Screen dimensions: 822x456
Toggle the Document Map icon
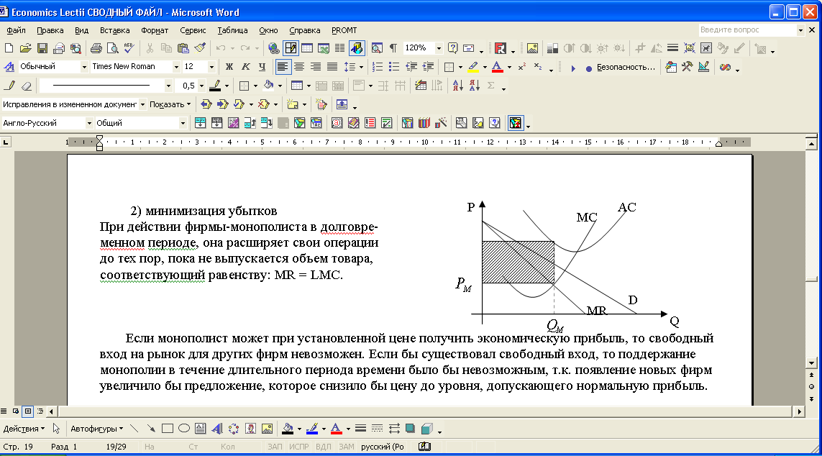[376, 48]
